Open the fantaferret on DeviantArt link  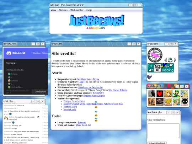90,87
